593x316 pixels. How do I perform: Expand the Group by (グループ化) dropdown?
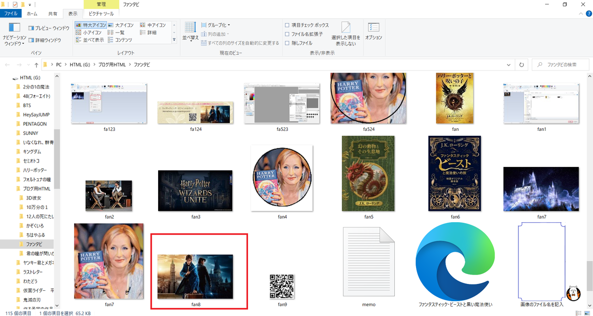[215, 25]
